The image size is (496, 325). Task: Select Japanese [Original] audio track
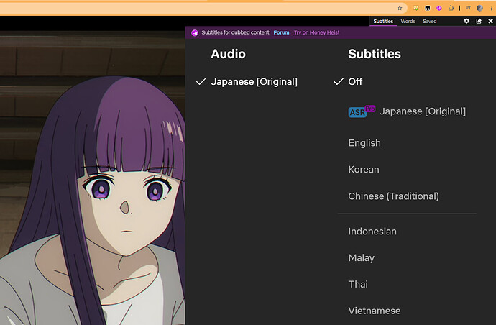(x=254, y=82)
